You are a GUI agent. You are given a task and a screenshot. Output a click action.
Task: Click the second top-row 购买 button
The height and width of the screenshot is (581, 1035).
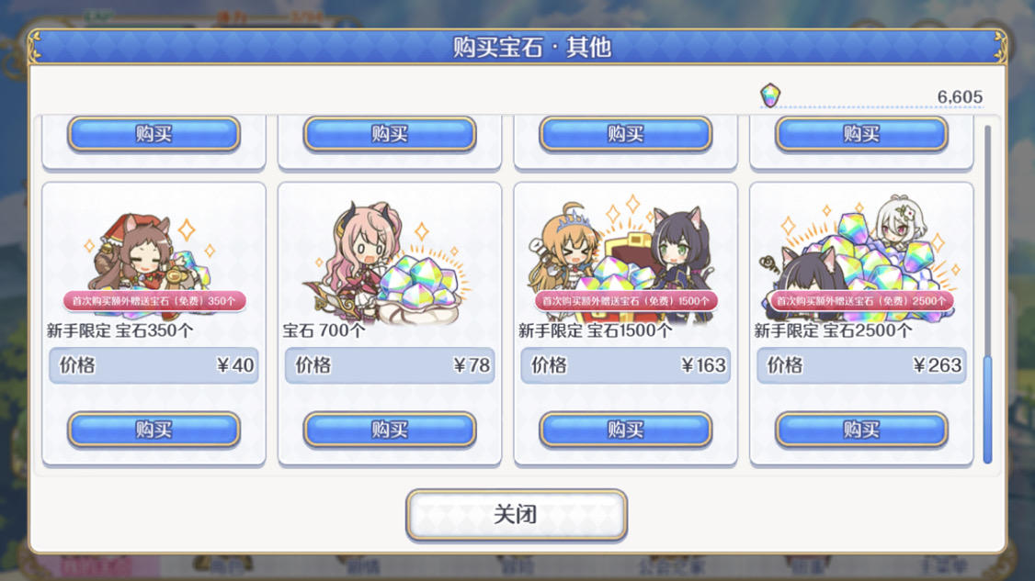coord(390,134)
